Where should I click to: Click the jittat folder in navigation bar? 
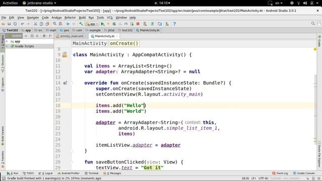point(109,30)
